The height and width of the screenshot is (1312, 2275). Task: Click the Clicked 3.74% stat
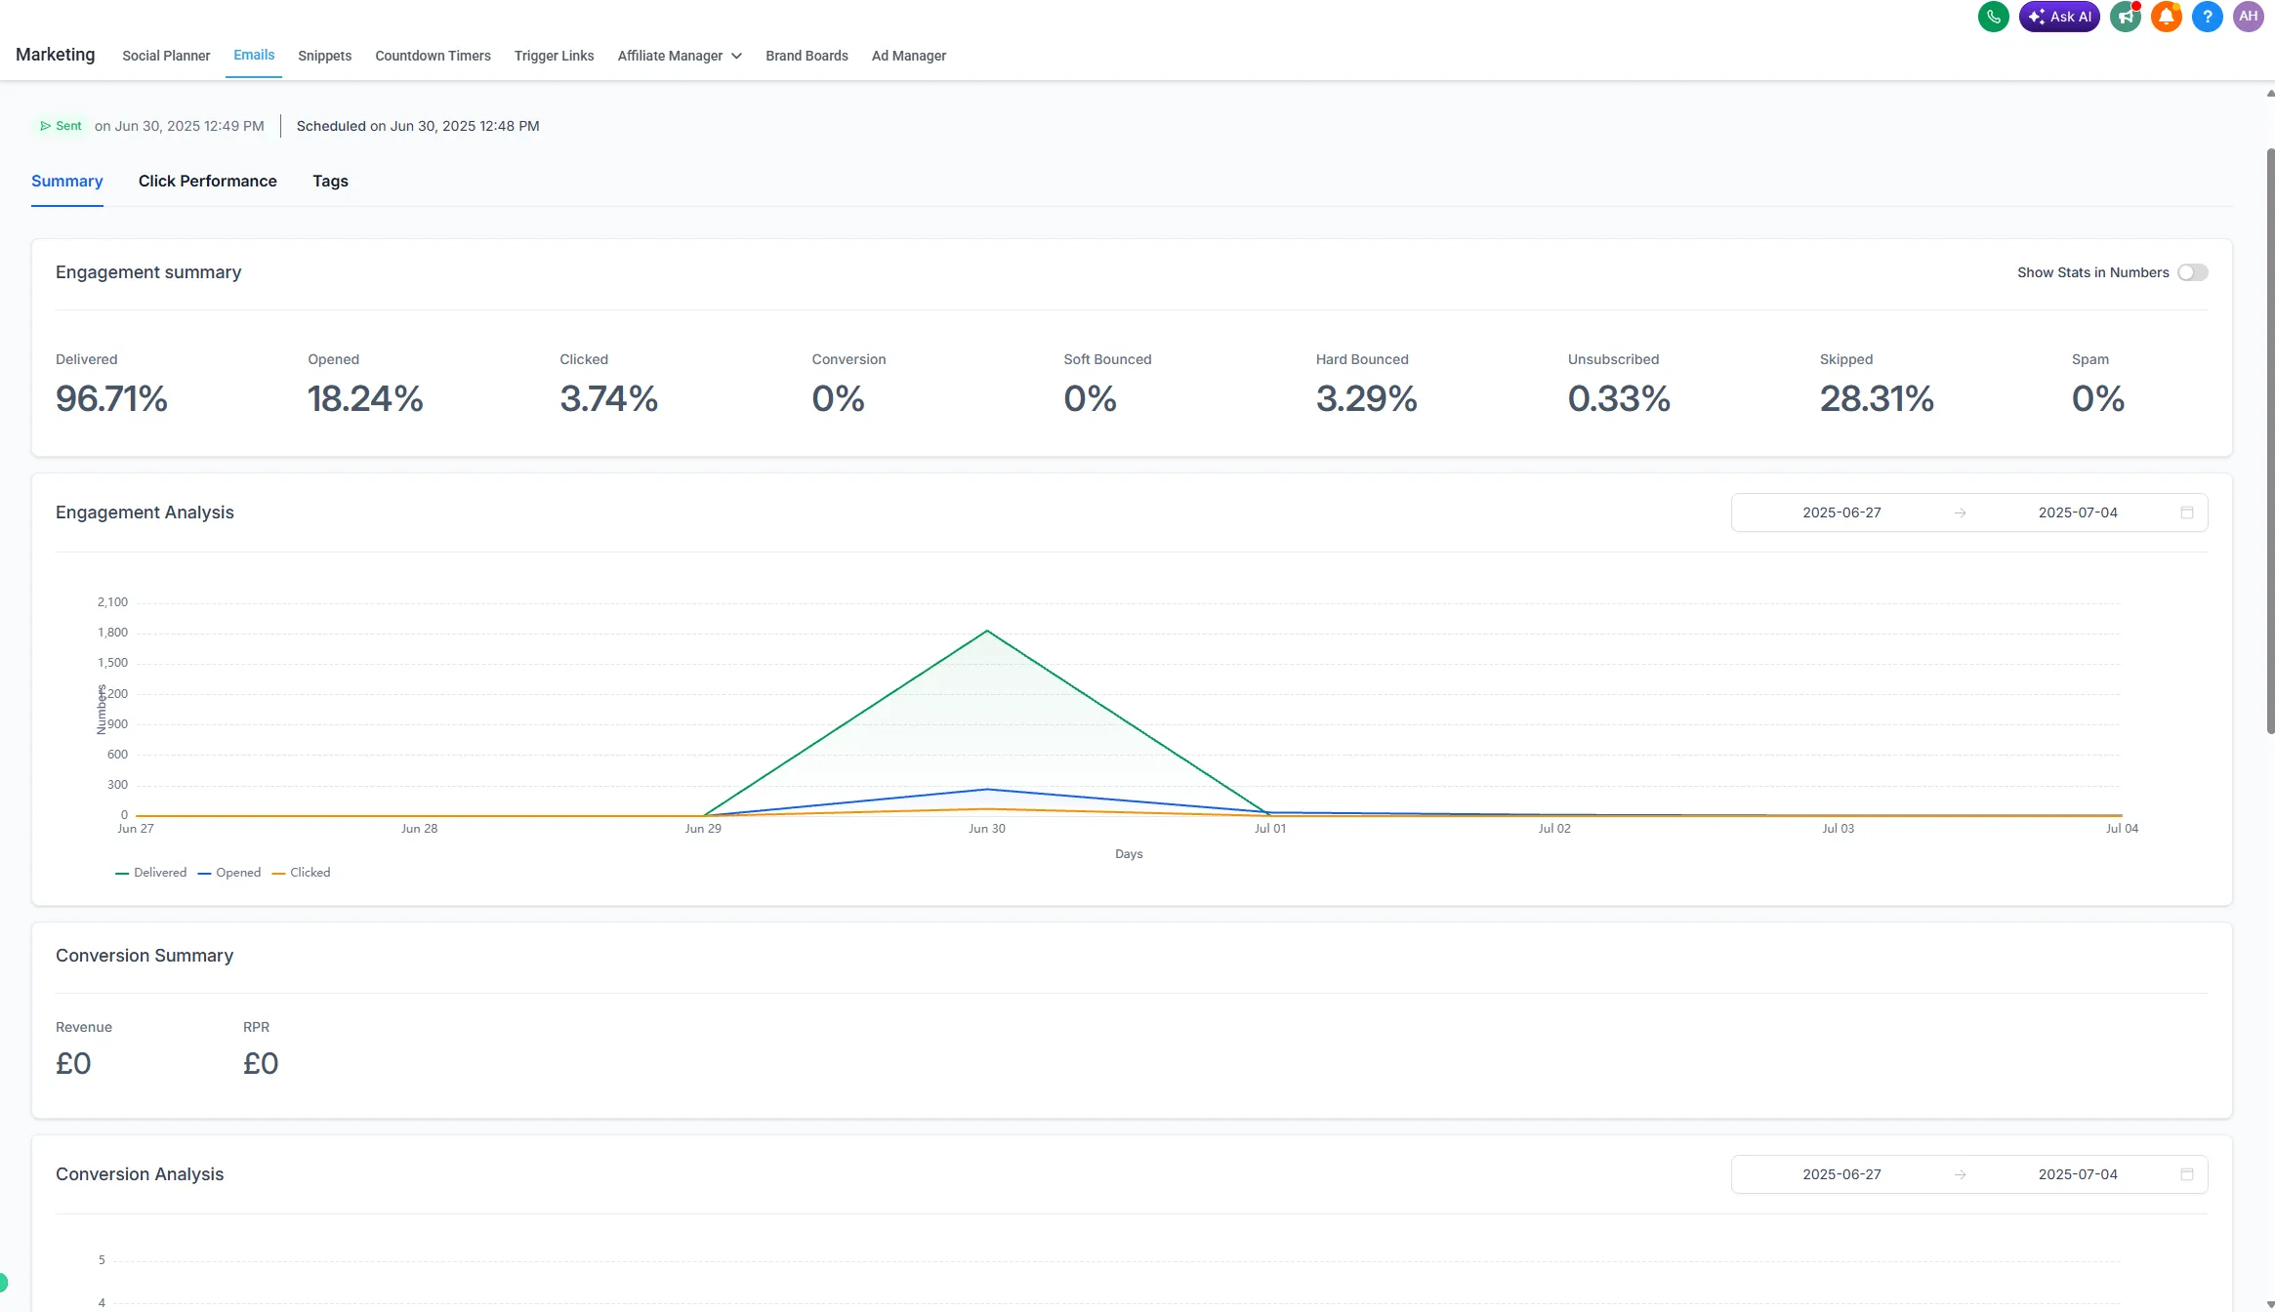click(x=608, y=398)
